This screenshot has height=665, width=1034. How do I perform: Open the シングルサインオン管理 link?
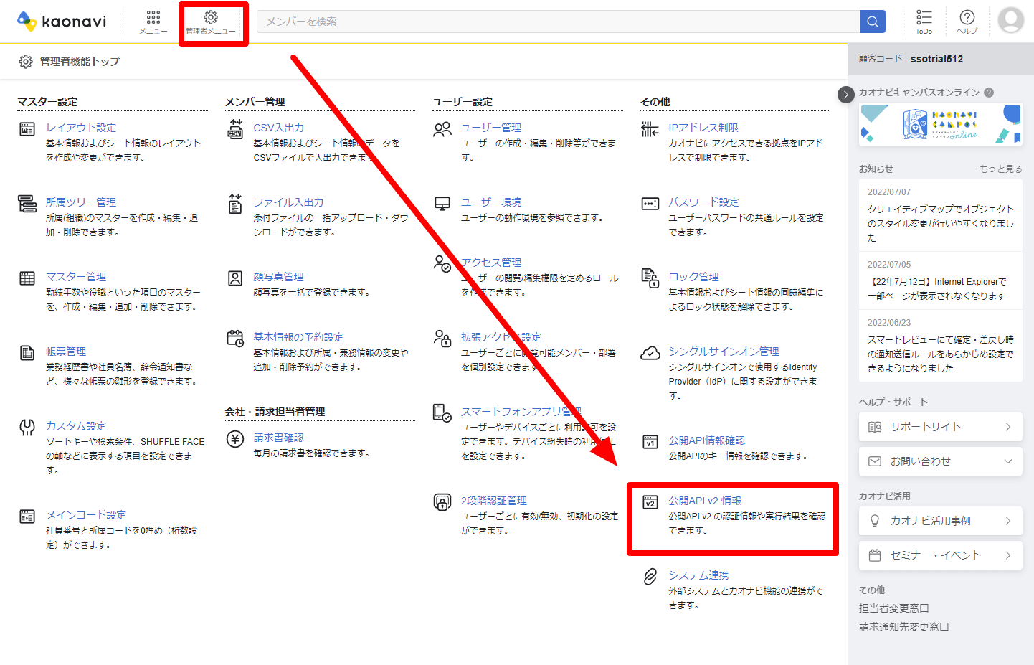coord(724,352)
